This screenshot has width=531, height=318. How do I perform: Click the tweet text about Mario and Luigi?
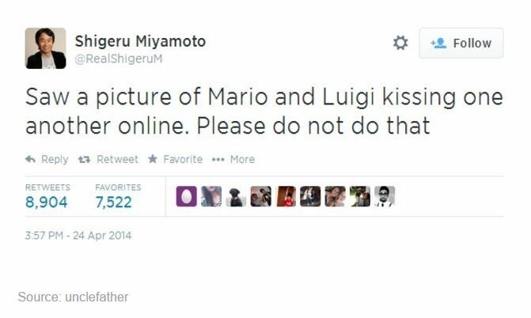(x=264, y=112)
